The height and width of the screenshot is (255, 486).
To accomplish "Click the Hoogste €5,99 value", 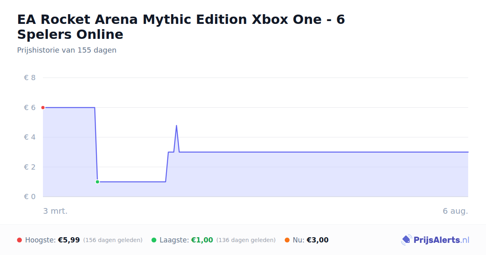I will (x=69, y=240).
